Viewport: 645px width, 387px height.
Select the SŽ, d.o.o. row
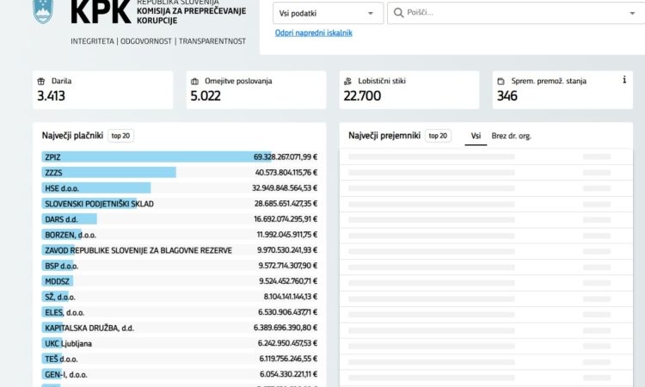(x=180, y=297)
